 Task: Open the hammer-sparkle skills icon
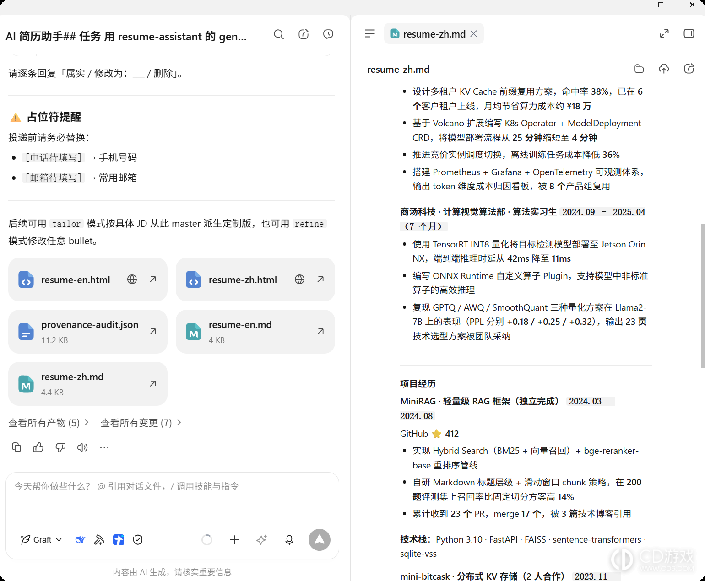click(99, 540)
